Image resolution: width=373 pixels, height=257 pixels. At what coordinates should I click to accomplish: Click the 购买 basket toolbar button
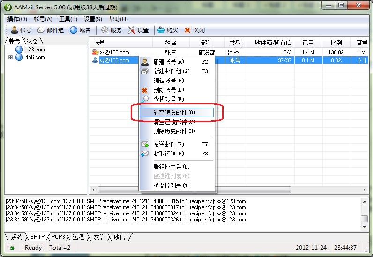pos(168,30)
